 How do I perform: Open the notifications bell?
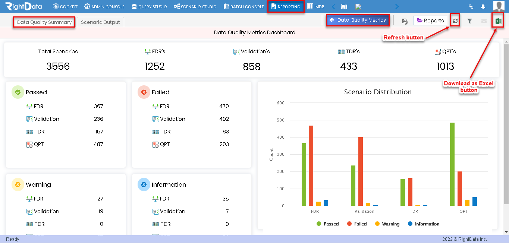click(x=483, y=7)
